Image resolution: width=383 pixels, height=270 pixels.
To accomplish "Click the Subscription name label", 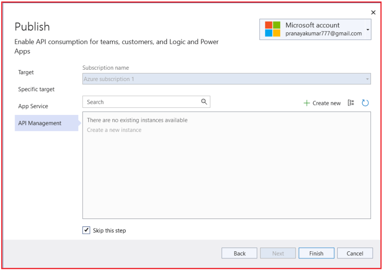I will 106,68.
